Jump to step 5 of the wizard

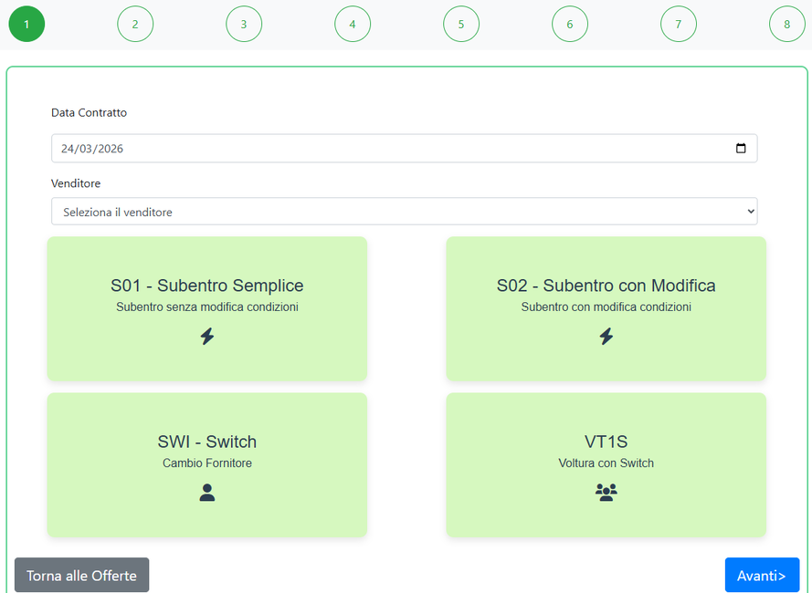pos(461,24)
